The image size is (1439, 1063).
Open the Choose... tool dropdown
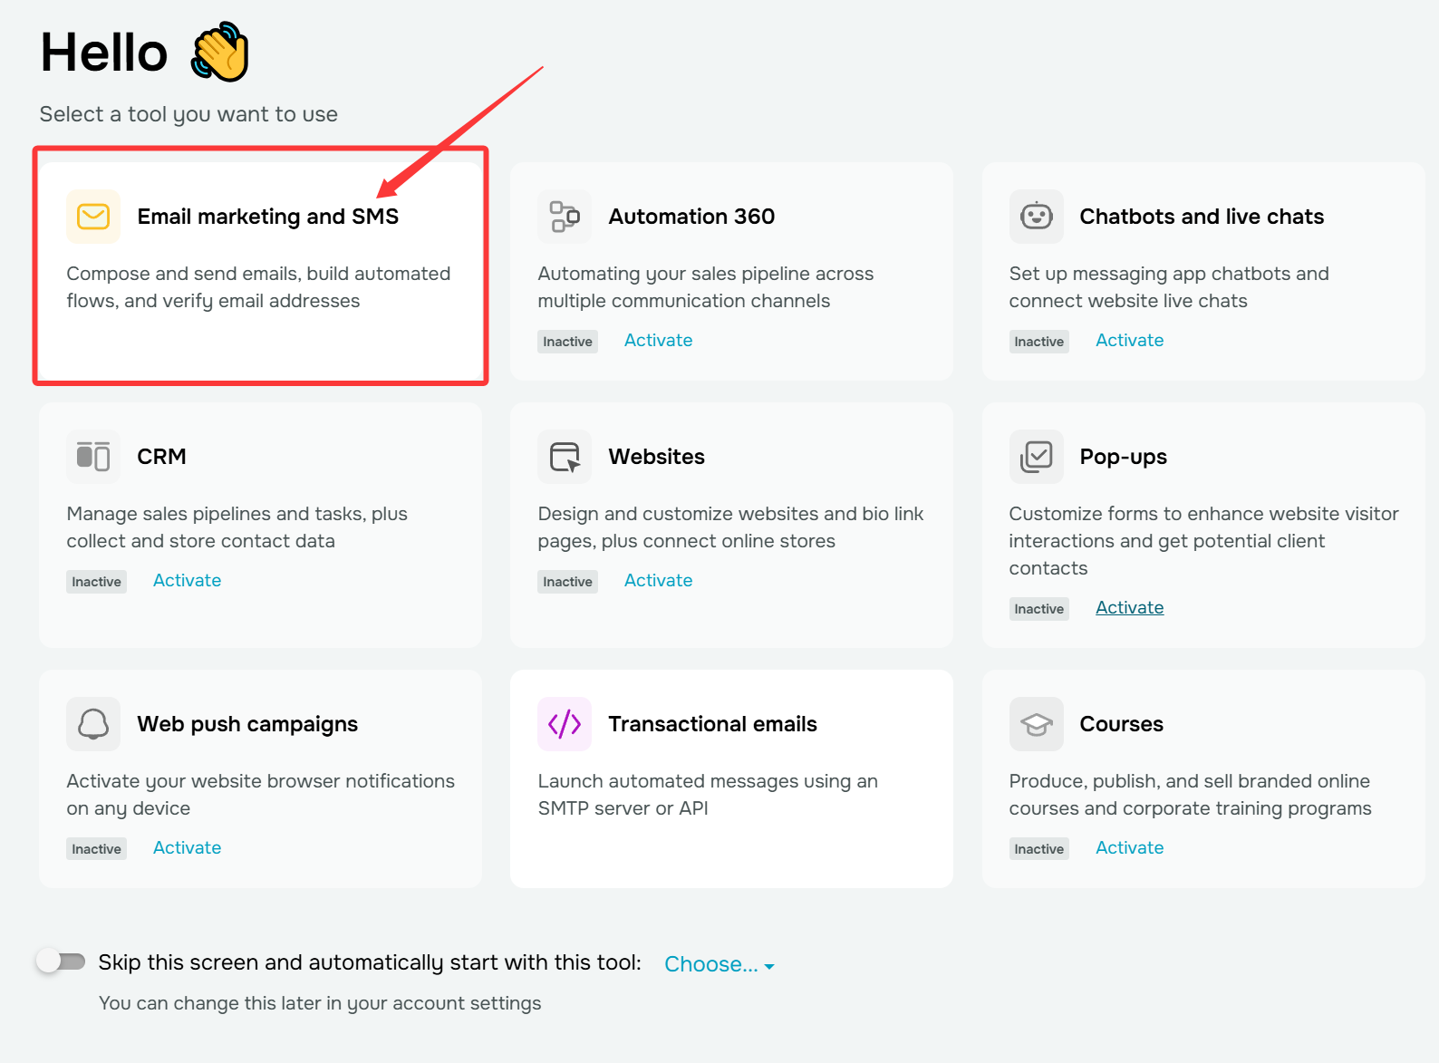tap(719, 964)
